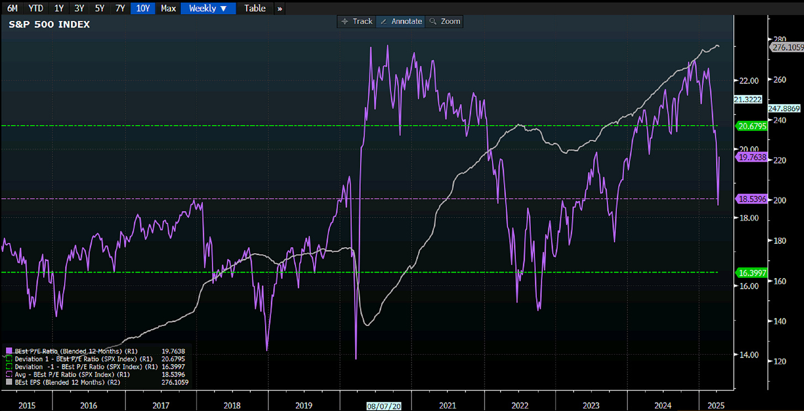This screenshot has height=411, width=804.
Task: Click the 19.7638 purple axis label
Action: pos(750,157)
